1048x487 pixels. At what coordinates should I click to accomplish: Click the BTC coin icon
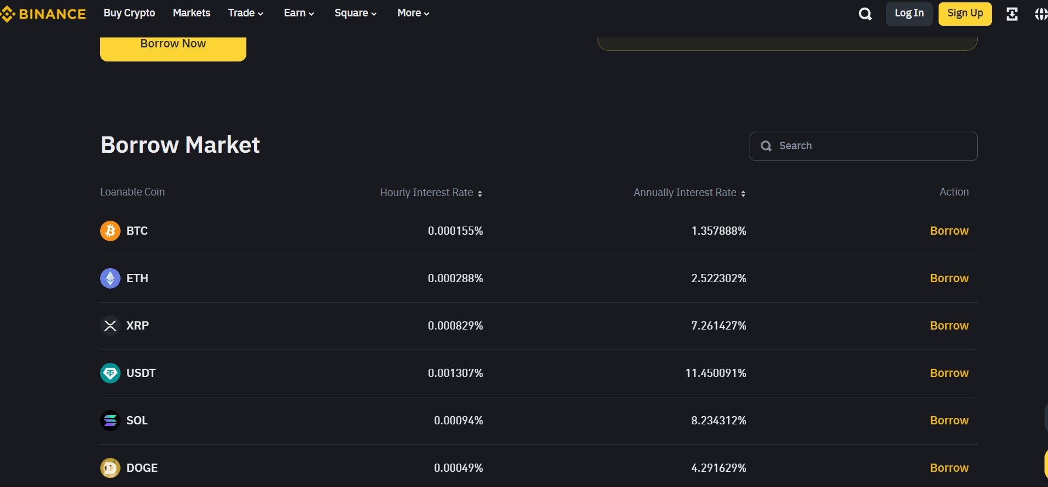(110, 231)
